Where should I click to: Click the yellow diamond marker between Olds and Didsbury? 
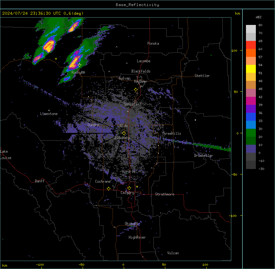(124, 133)
